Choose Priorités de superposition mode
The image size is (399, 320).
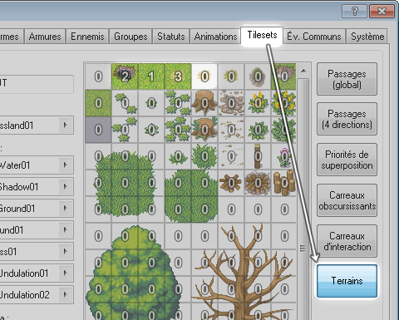(347, 160)
